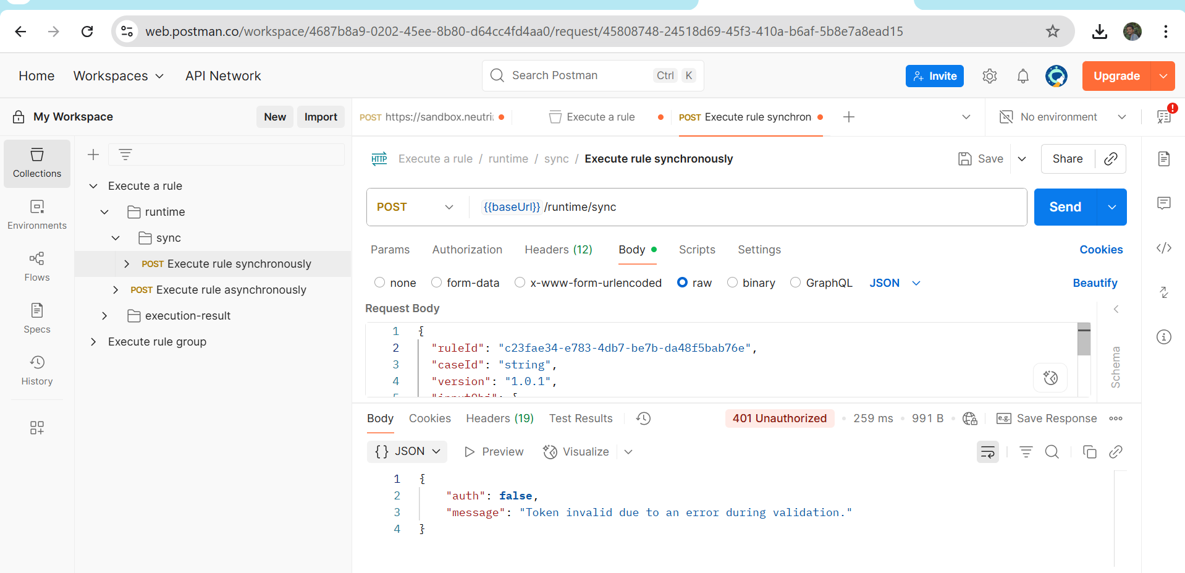
Task: Open the No environment selector dropdown
Action: click(x=1063, y=117)
